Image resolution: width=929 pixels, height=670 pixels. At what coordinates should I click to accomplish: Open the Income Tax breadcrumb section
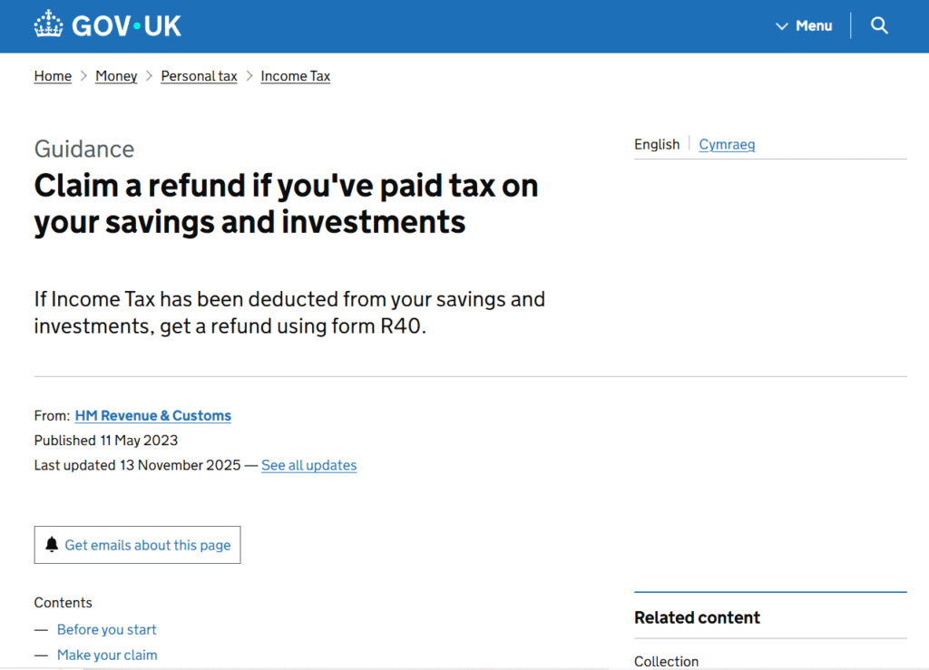[x=295, y=76]
